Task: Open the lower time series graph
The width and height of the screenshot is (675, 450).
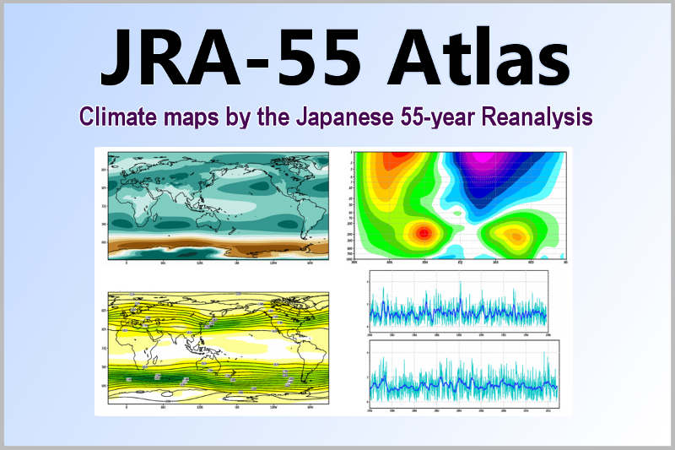Action: pos(462,373)
